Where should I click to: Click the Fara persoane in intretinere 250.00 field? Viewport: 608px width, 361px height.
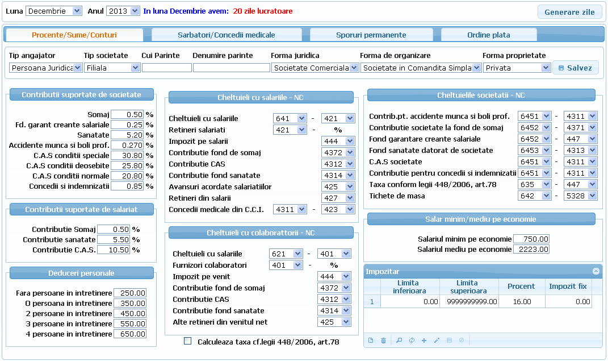[x=130, y=293]
